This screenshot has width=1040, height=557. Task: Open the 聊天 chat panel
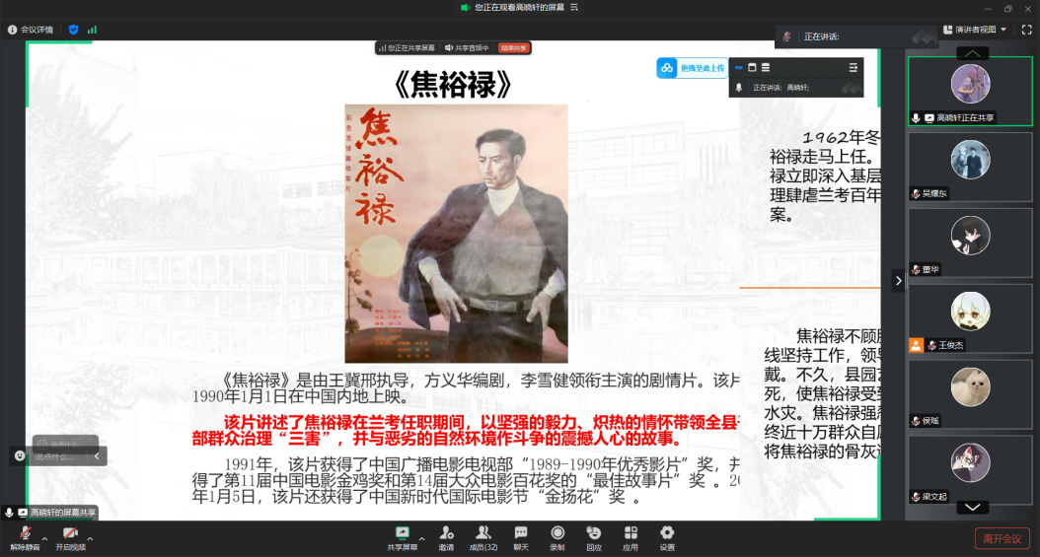(520, 533)
